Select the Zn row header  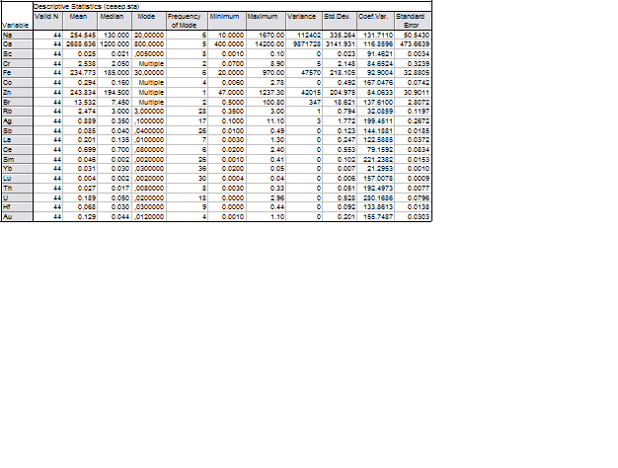pyautogui.click(x=17, y=92)
